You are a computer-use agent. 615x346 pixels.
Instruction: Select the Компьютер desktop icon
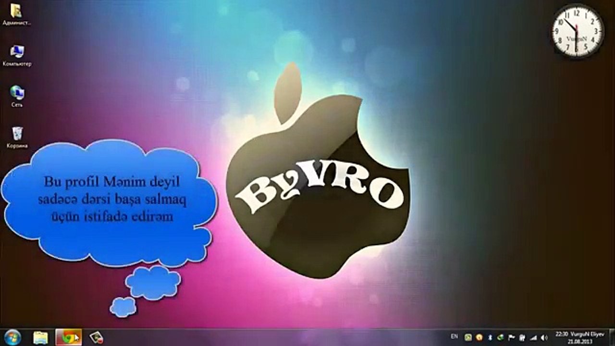[x=17, y=56]
